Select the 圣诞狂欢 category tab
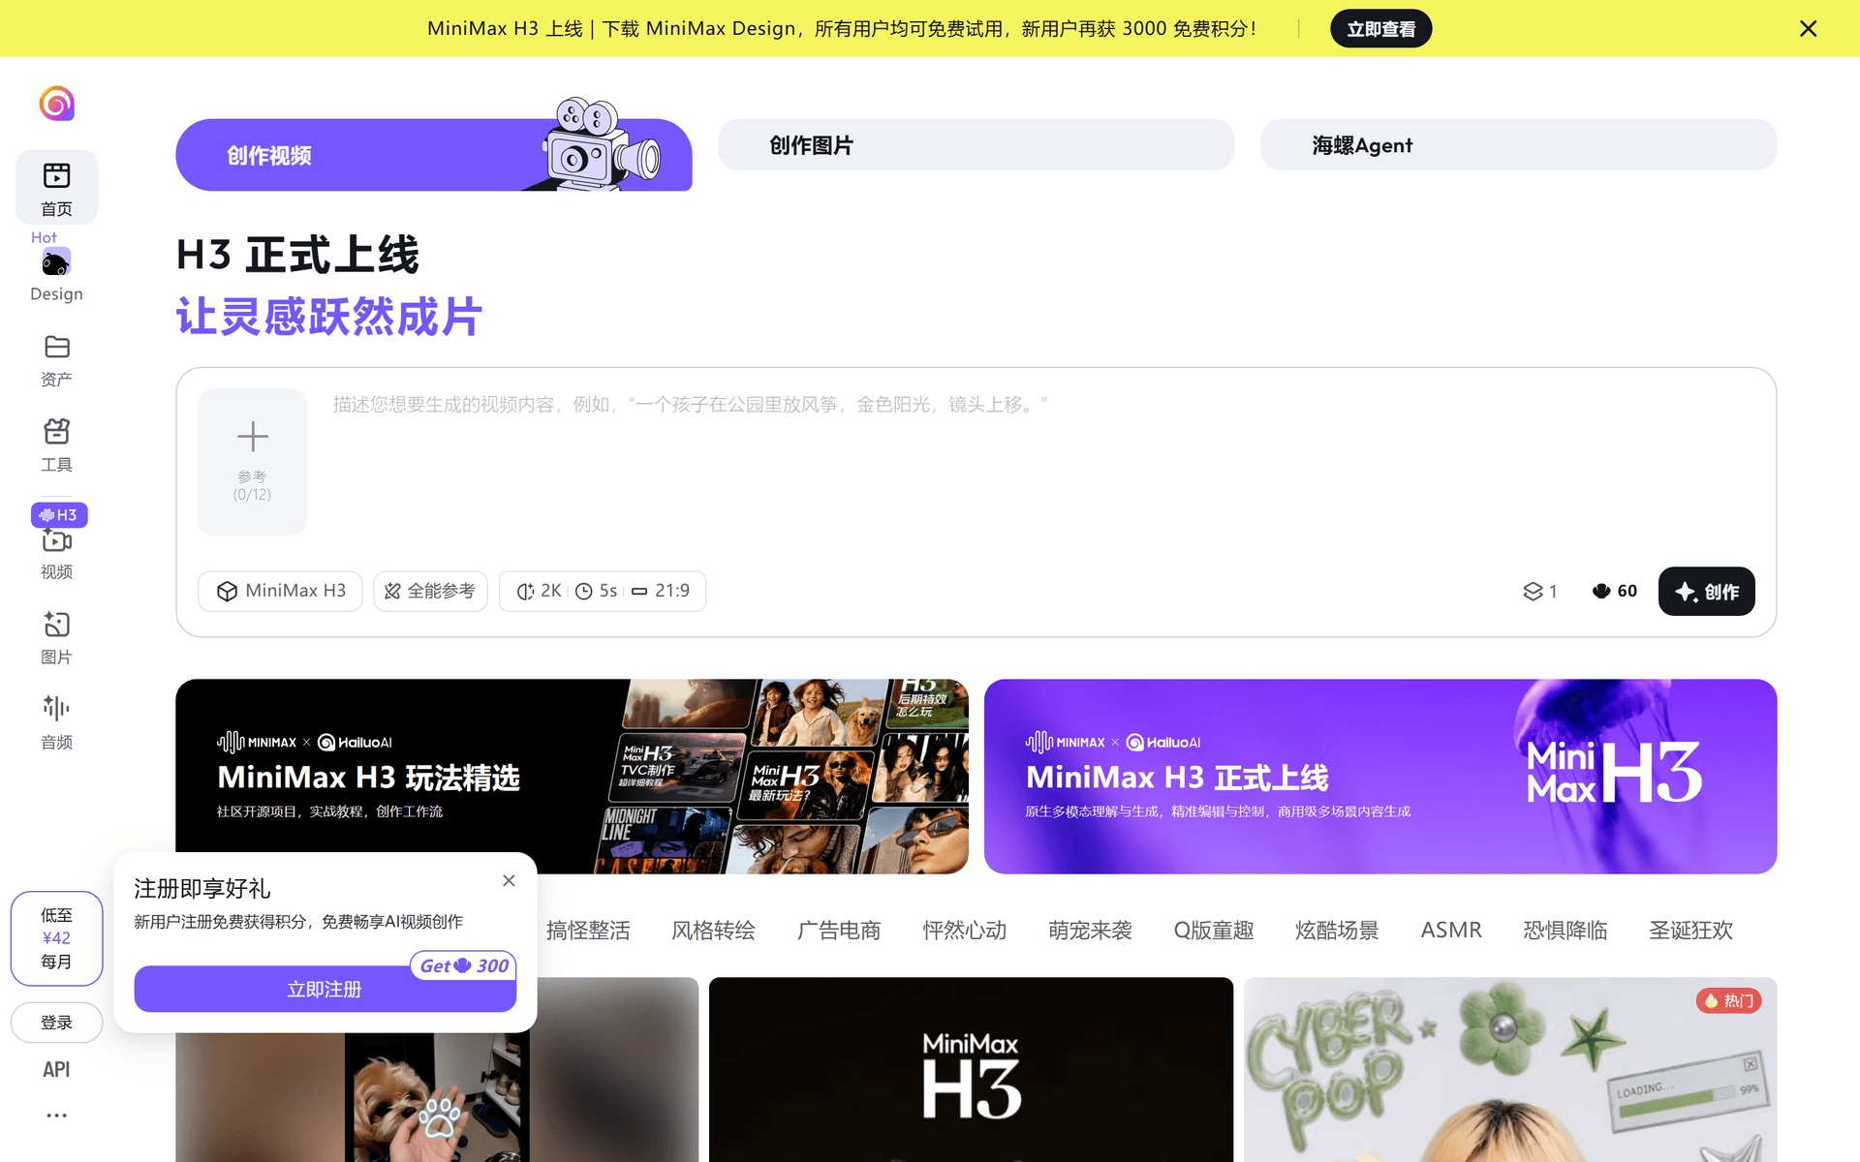The height and width of the screenshot is (1162, 1860). [1690, 931]
